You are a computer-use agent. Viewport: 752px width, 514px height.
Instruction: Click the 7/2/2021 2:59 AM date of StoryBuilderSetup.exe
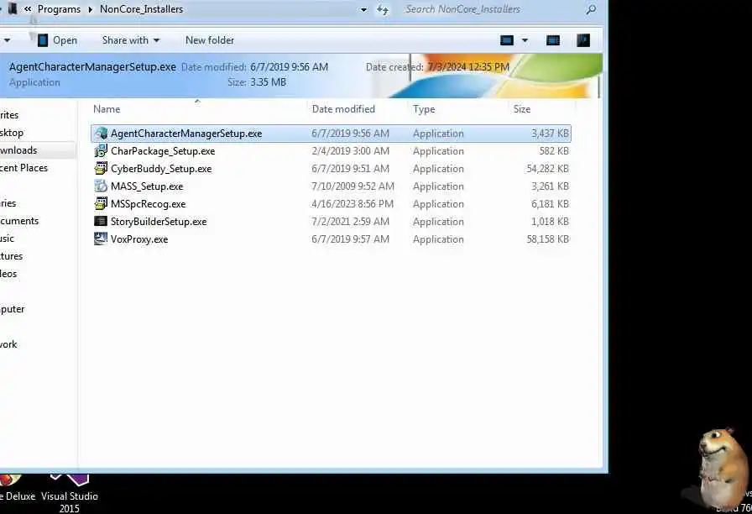[350, 221]
